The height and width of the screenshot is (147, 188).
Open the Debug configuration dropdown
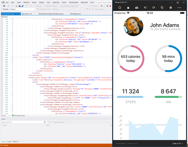tap(40, 6)
